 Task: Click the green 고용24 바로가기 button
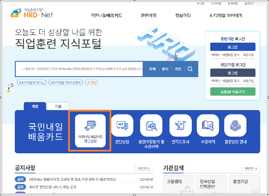(x=233, y=92)
